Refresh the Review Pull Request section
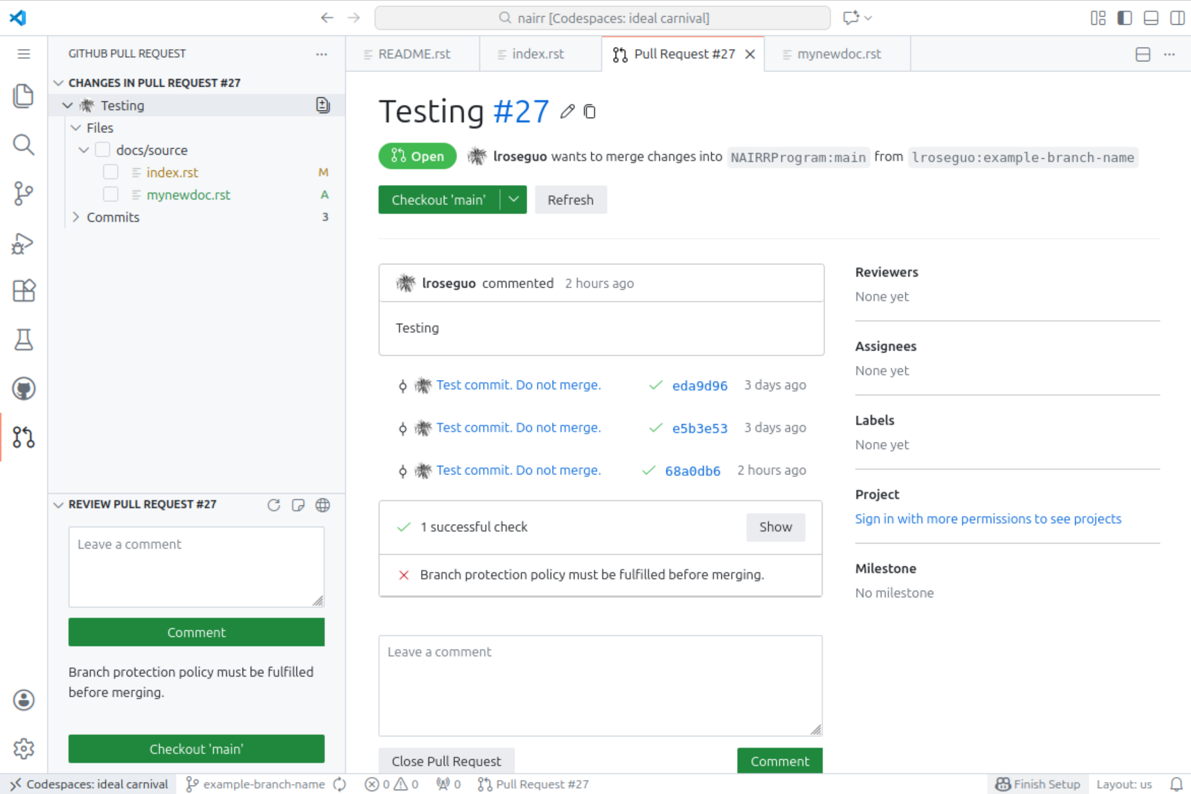 [x=274, y=505]
